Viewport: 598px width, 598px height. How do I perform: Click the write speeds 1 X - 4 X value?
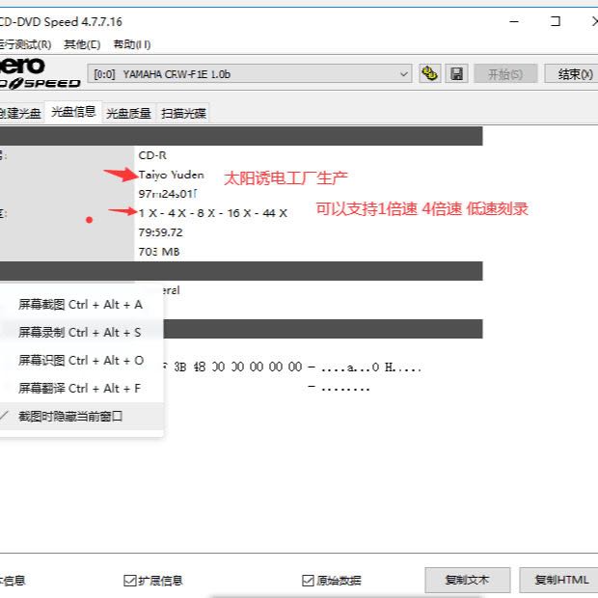(213, 213)
